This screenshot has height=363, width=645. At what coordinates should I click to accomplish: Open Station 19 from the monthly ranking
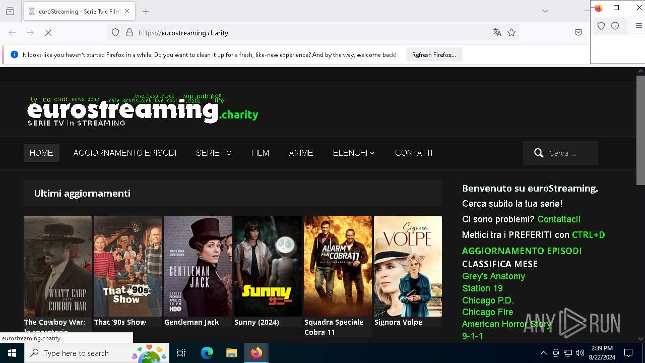[x=482, y=288]
